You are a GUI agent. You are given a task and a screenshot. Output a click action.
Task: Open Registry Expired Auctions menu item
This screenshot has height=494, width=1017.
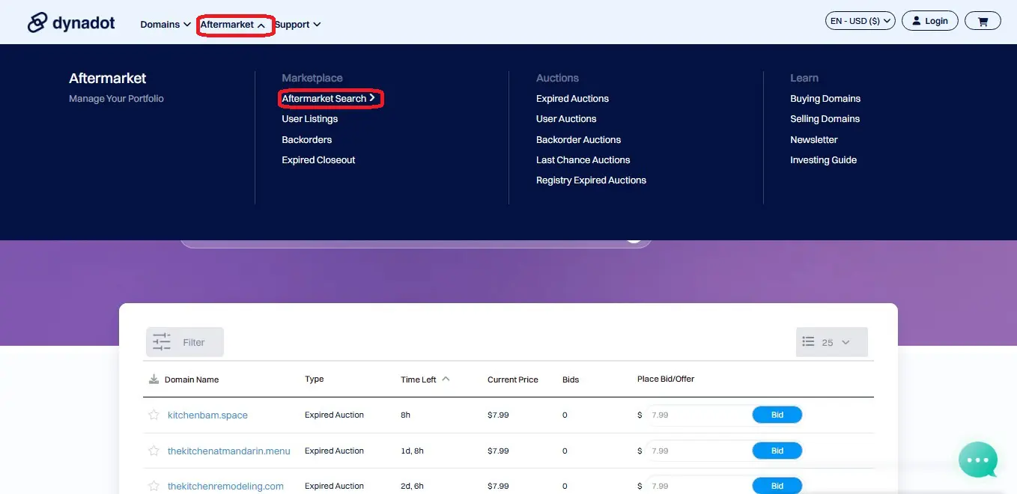591,180
